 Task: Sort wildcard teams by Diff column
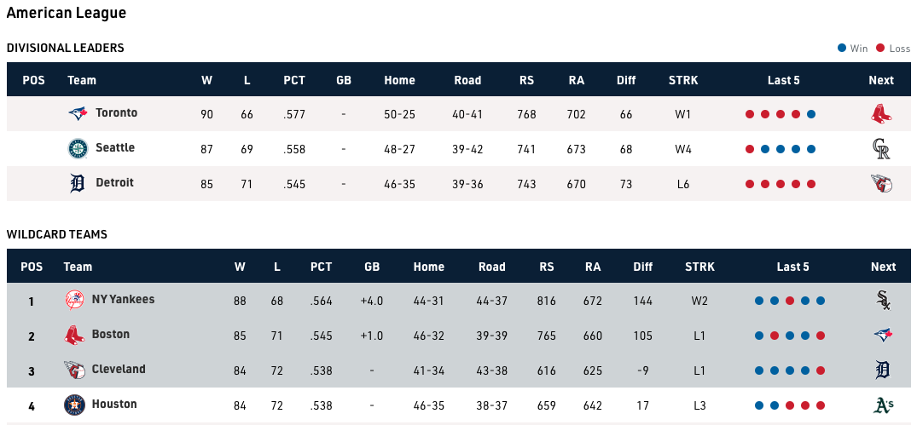point(643,267)
